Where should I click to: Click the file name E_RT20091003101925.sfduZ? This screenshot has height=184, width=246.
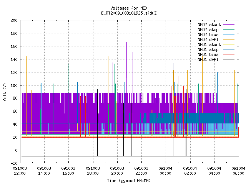point(129,13)
